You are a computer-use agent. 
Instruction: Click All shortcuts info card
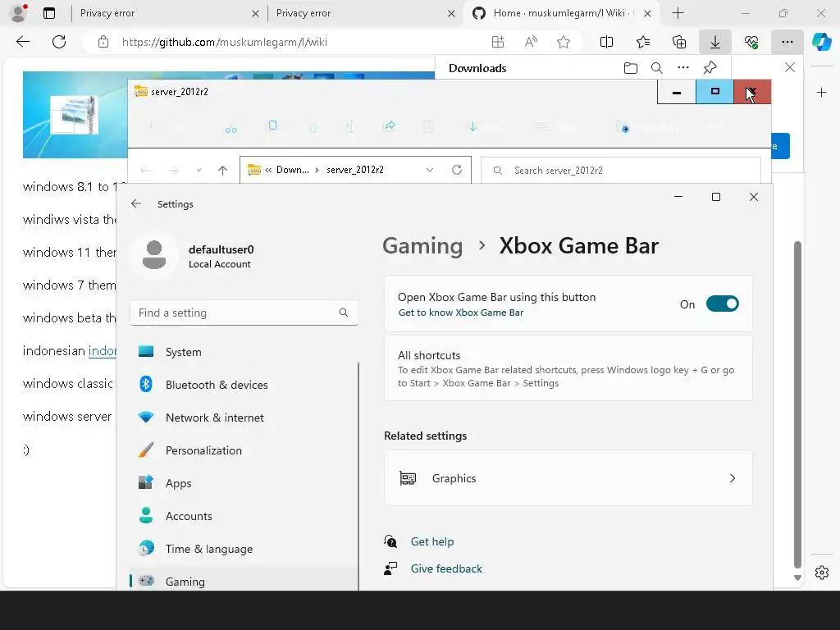(x=568, y=368)
